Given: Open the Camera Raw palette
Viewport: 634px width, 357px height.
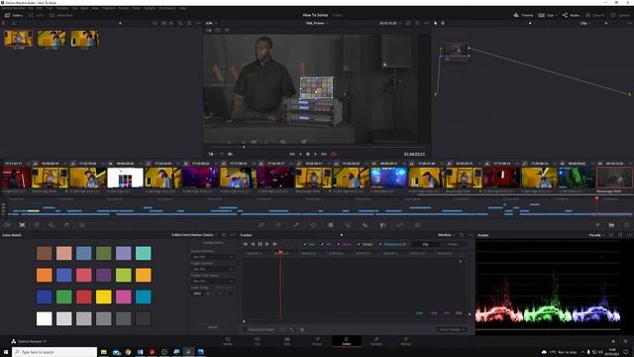Looking at the screenshot, I should tap(7, 225).
